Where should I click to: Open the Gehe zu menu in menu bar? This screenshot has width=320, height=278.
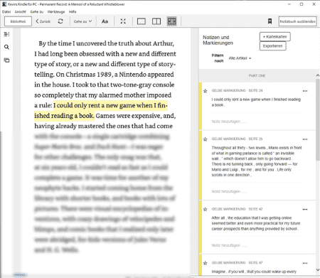coord(37,11)
